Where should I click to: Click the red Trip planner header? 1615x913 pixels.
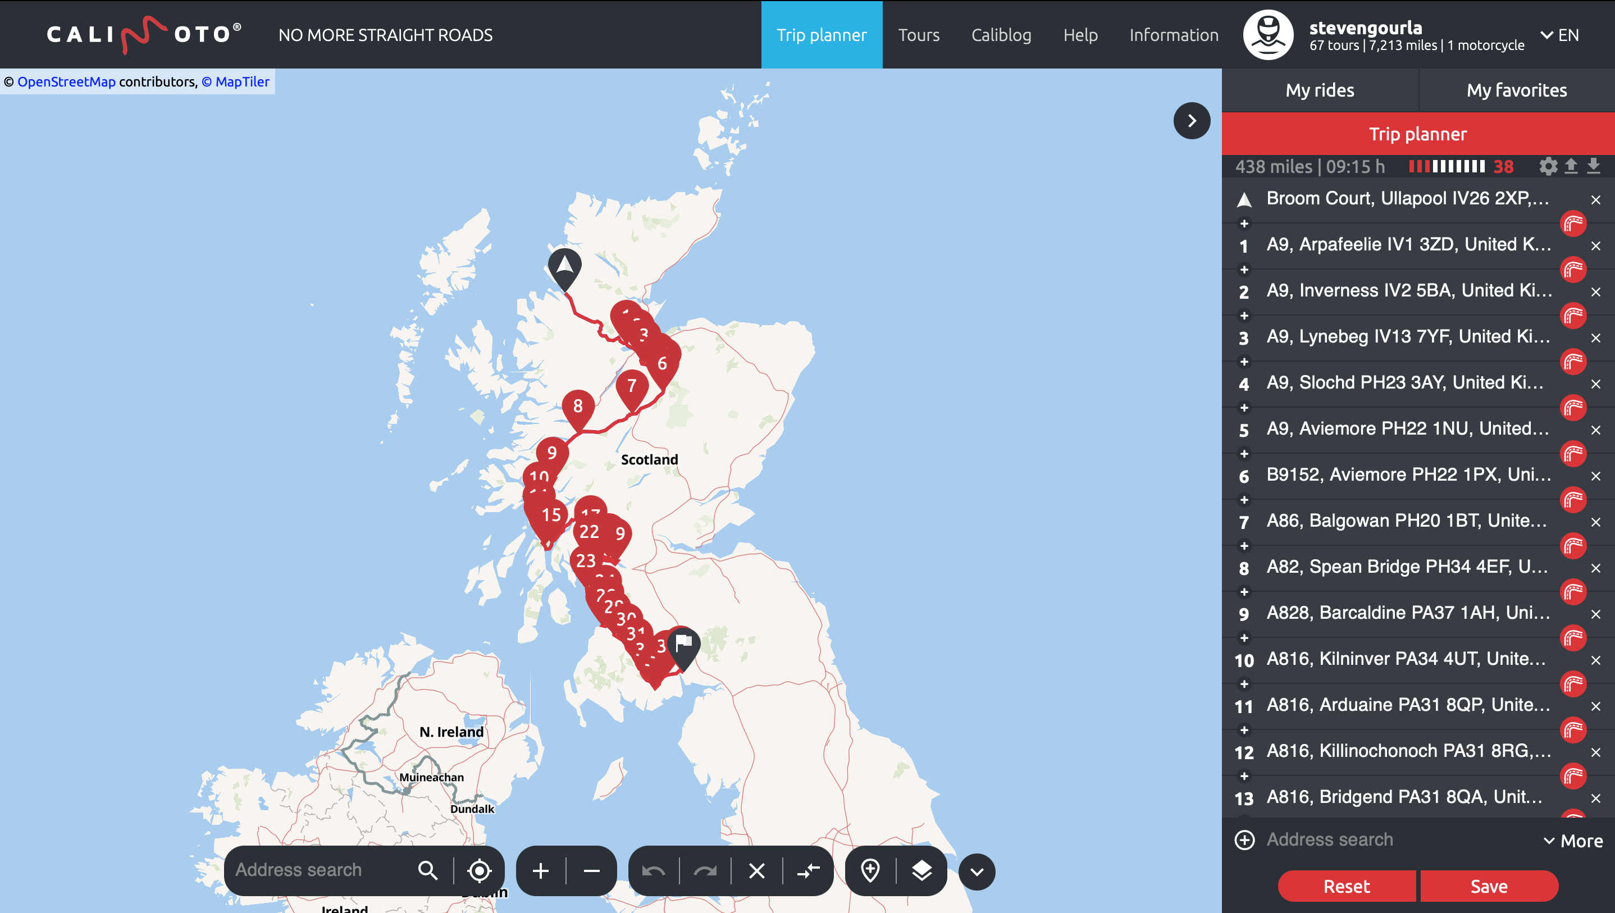click(1418, 134)
